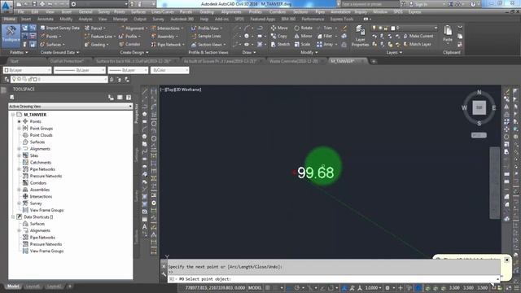Open the Assembly dropdown

tap(164, 36)
